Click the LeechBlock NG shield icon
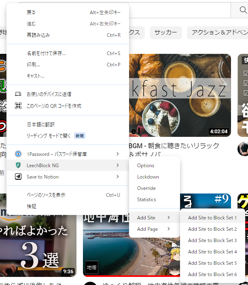Viewport: 248px width, 285px height. 18,165
